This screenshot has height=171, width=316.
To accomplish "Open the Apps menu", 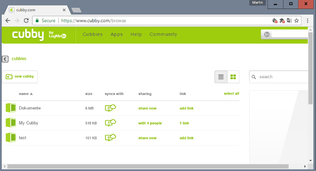I will click(116, 34).
